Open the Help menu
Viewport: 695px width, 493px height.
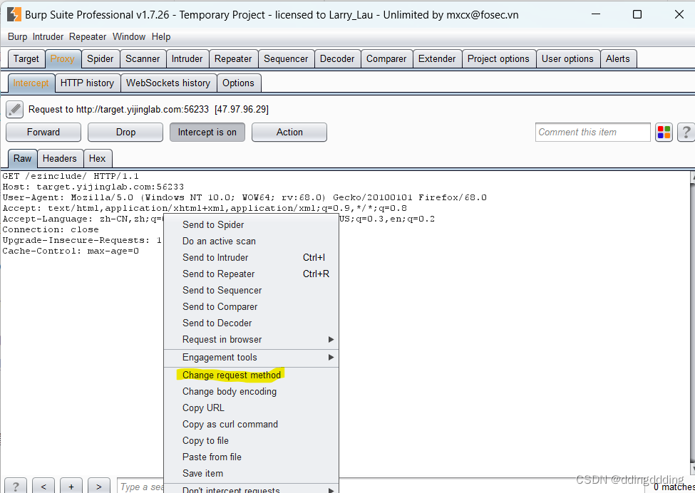click(x=161, y=37)
